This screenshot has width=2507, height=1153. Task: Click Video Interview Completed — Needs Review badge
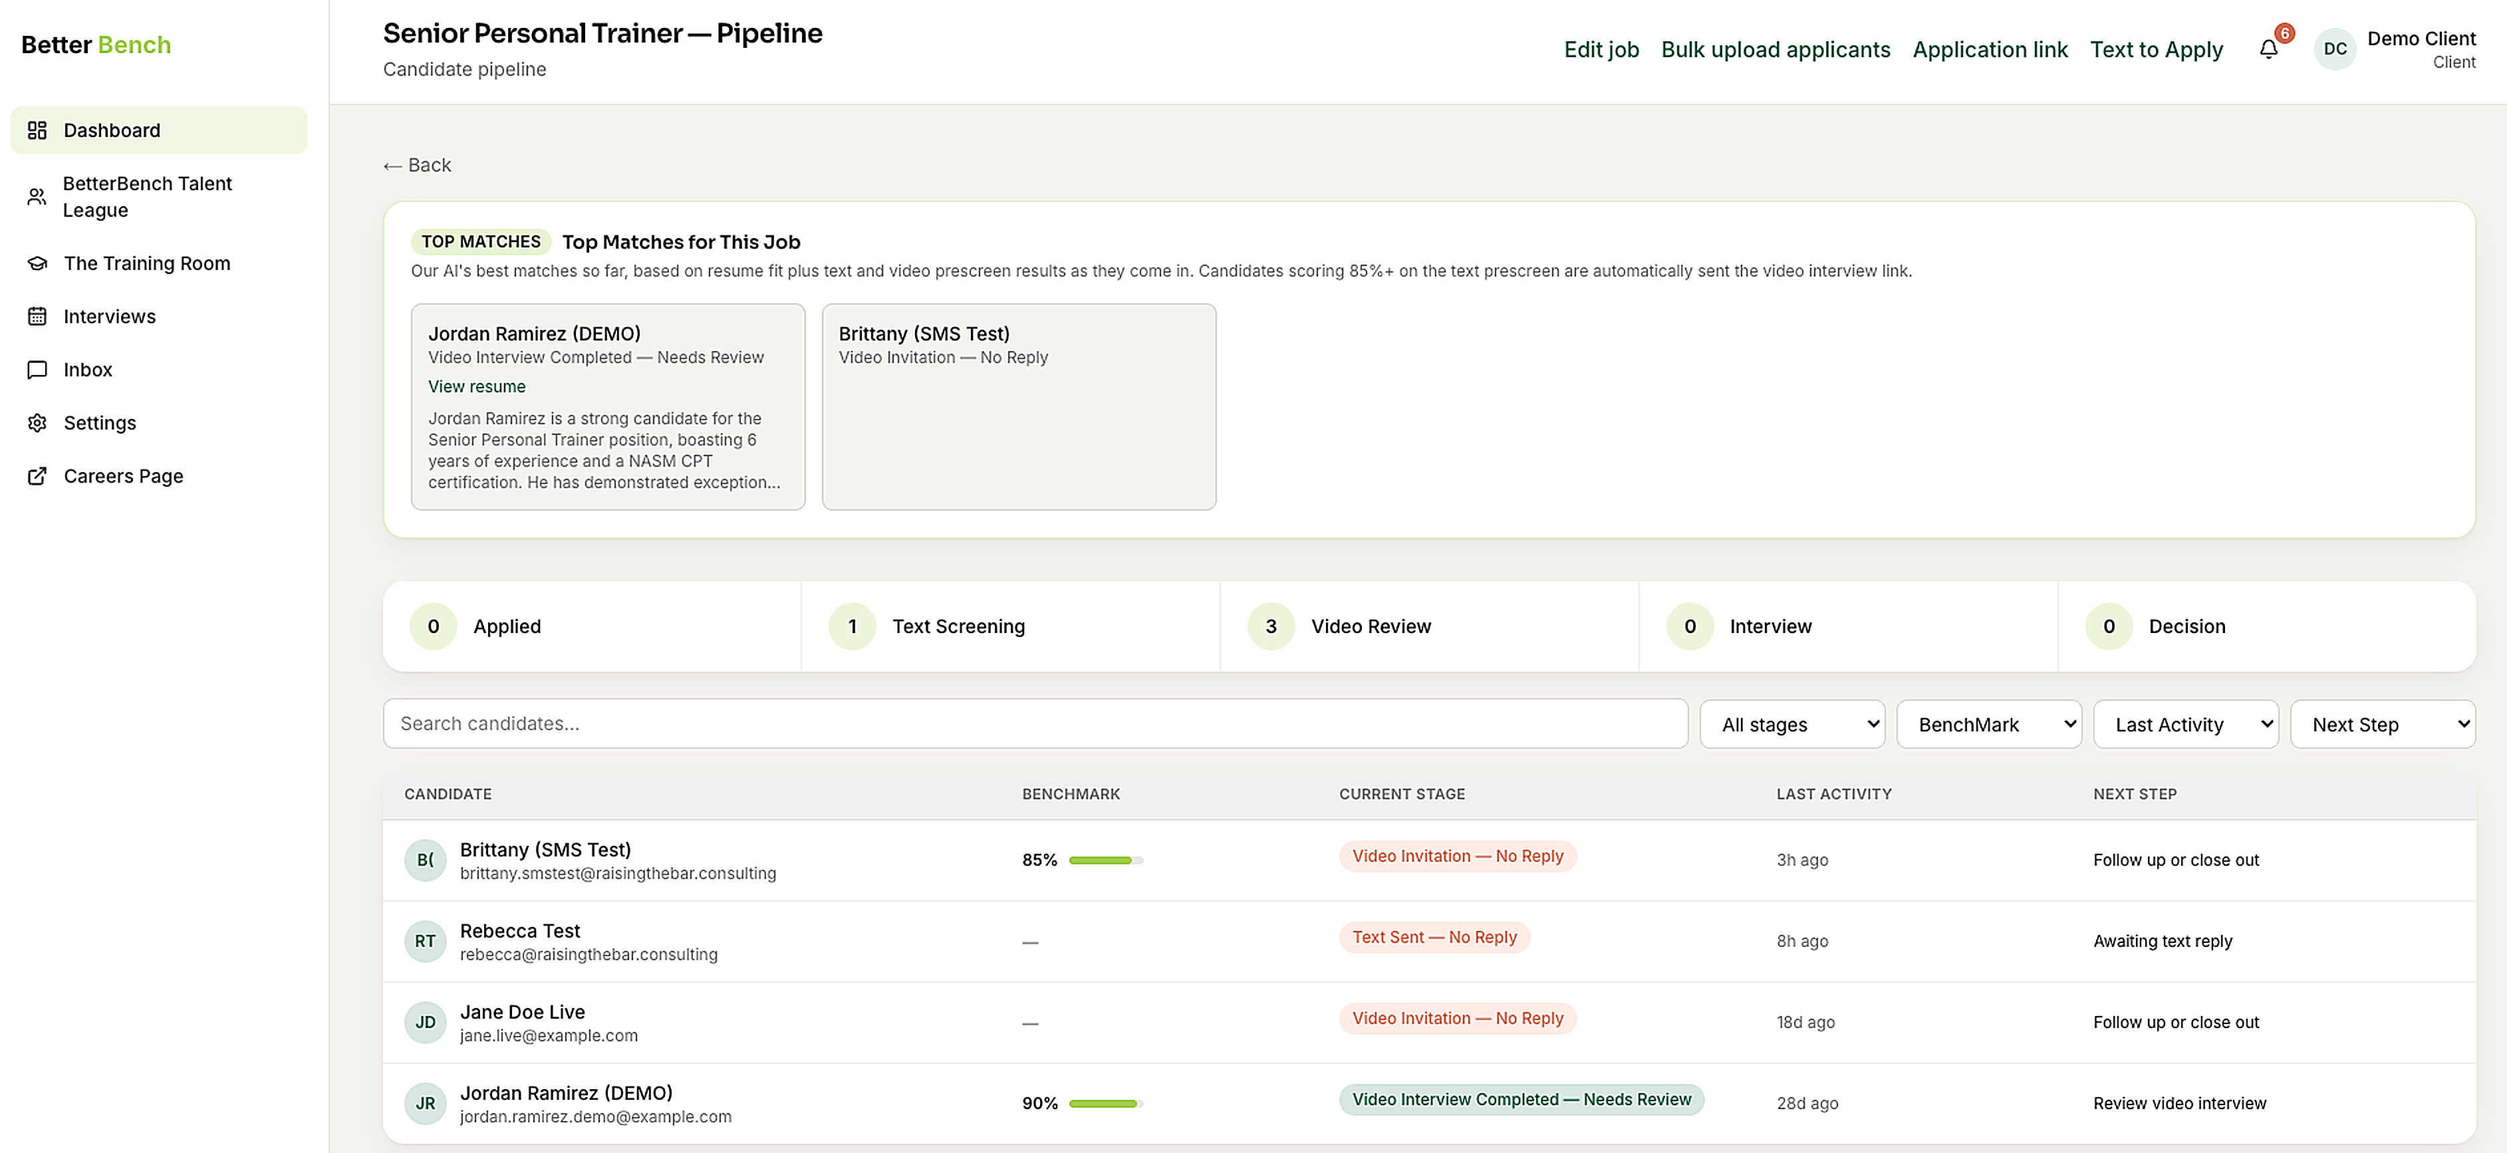point(1521,1100)
